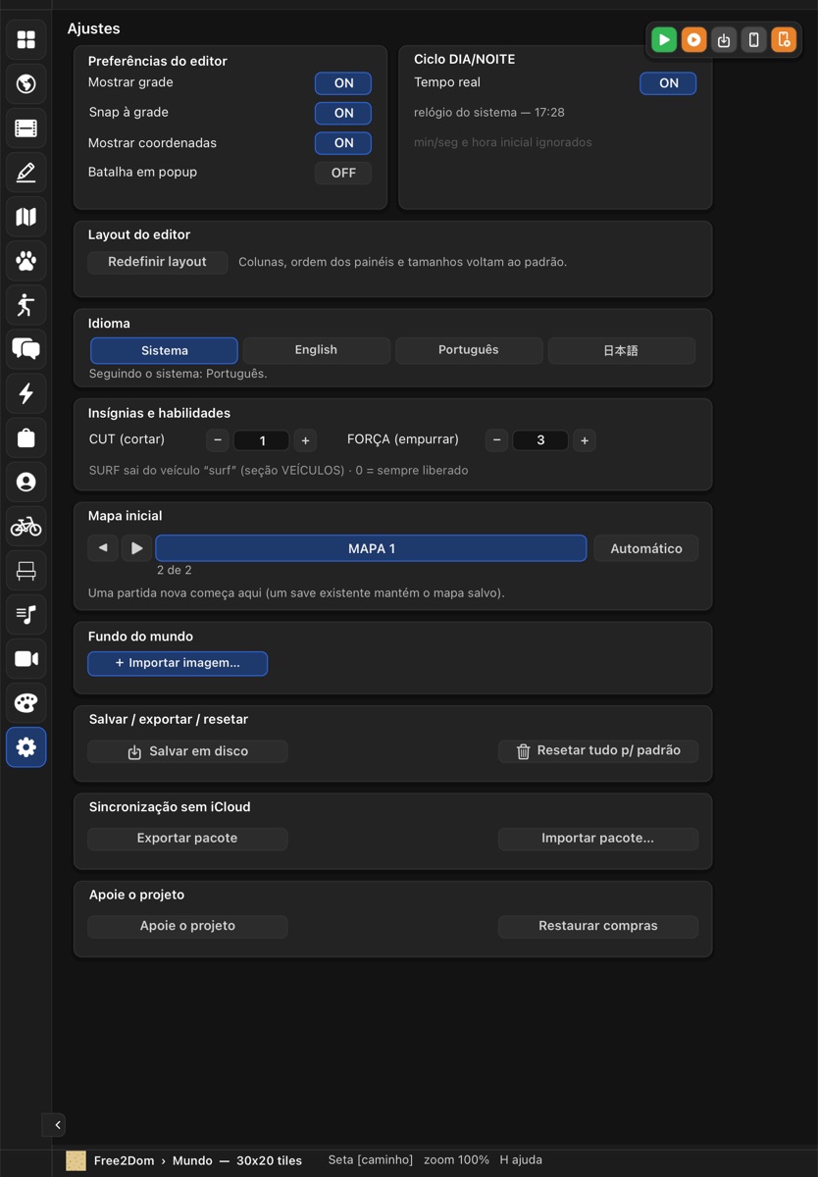Click Free2Dom breadcrumb in status bar
The image size is (818, 1177).
tap(124, 1160)
